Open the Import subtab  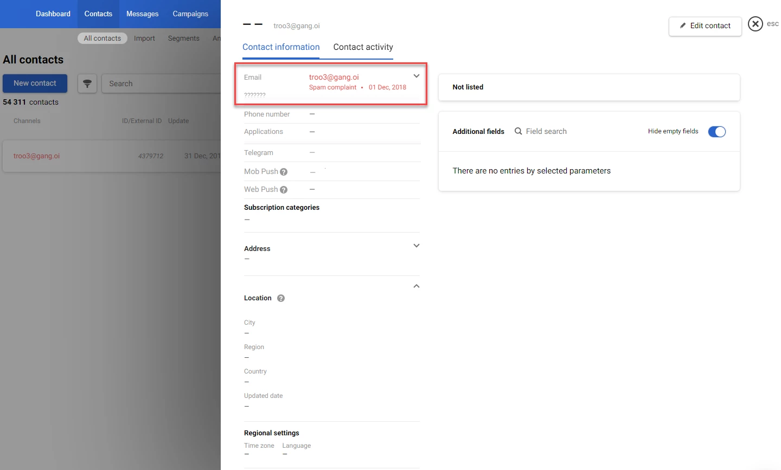(144, 38)
